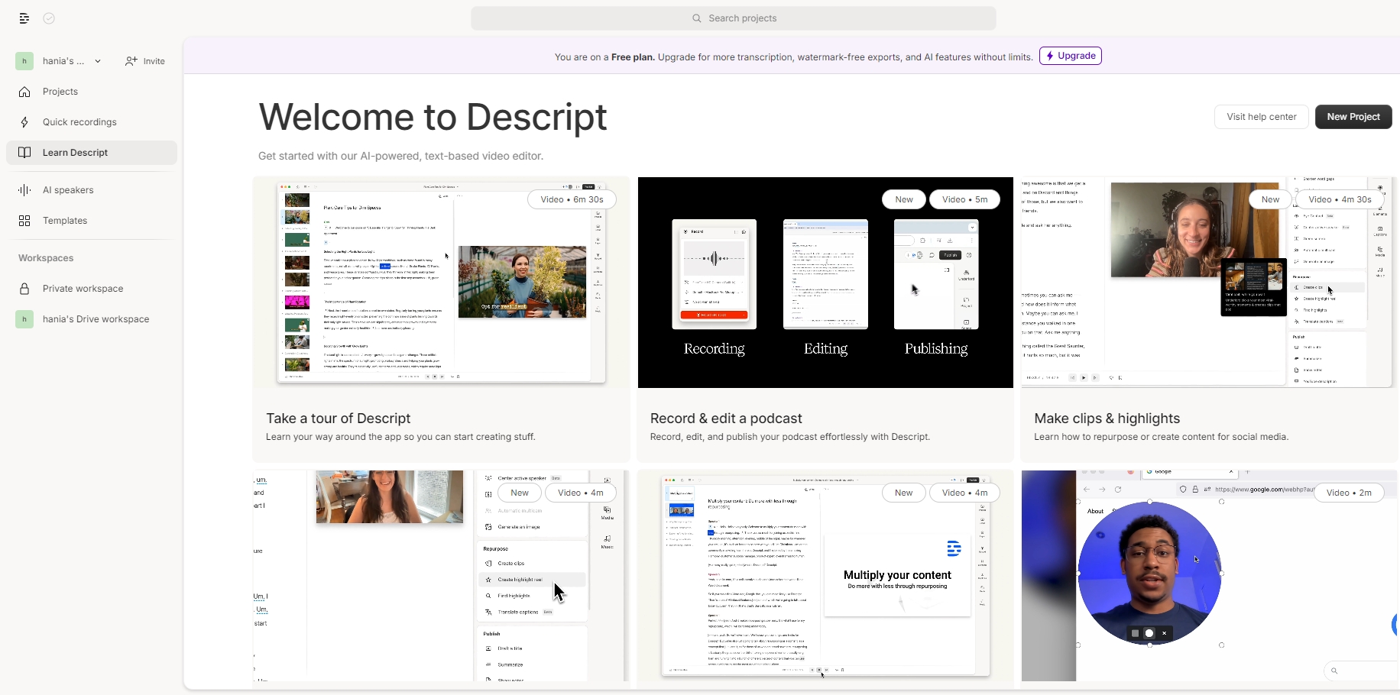Click the Learn Descript book icon
The height and width of the screenshot is (695, 1400).
24,153
